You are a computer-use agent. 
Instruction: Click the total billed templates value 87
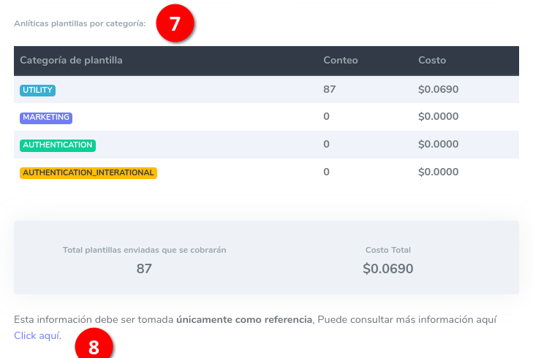point(144,268)
